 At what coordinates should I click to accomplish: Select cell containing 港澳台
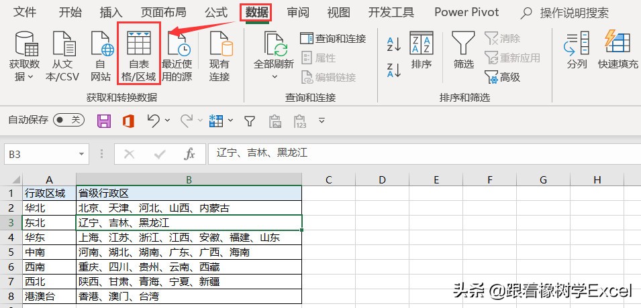pyautogui.click(x=49, y=296)
